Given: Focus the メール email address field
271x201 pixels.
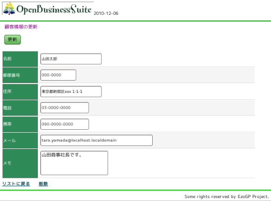Looking at the screenshot, I should click(97, 141).
